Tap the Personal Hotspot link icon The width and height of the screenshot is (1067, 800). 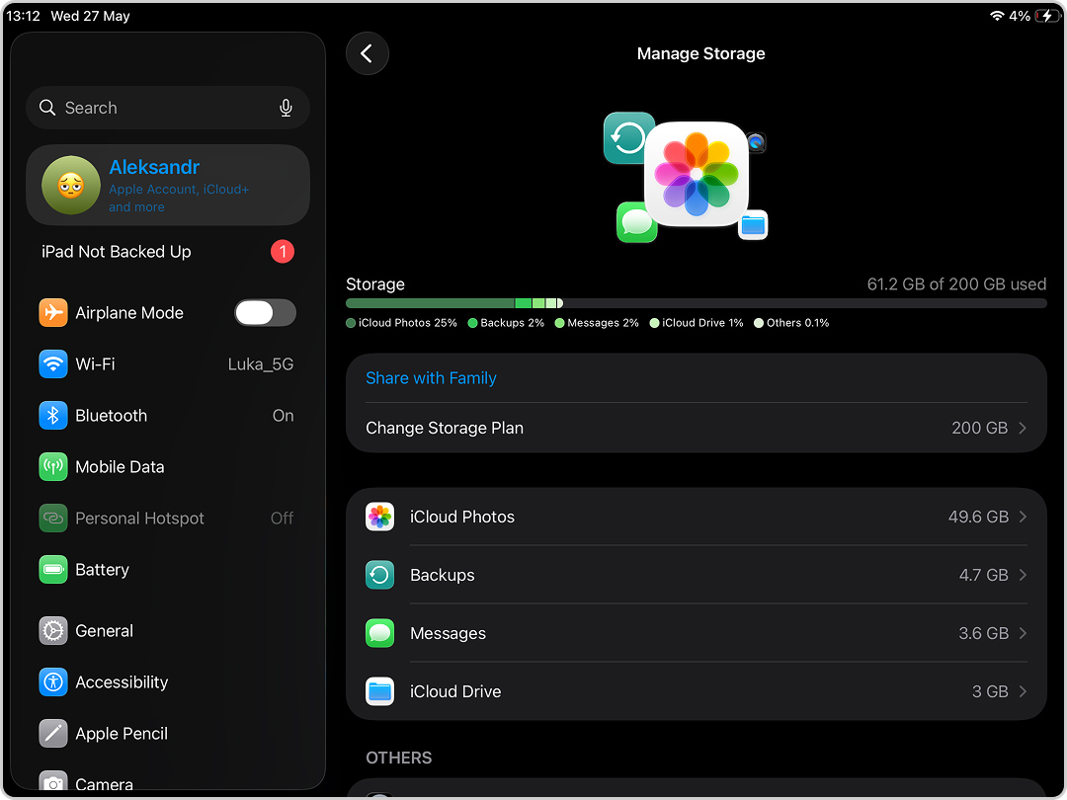pos(53,519)
